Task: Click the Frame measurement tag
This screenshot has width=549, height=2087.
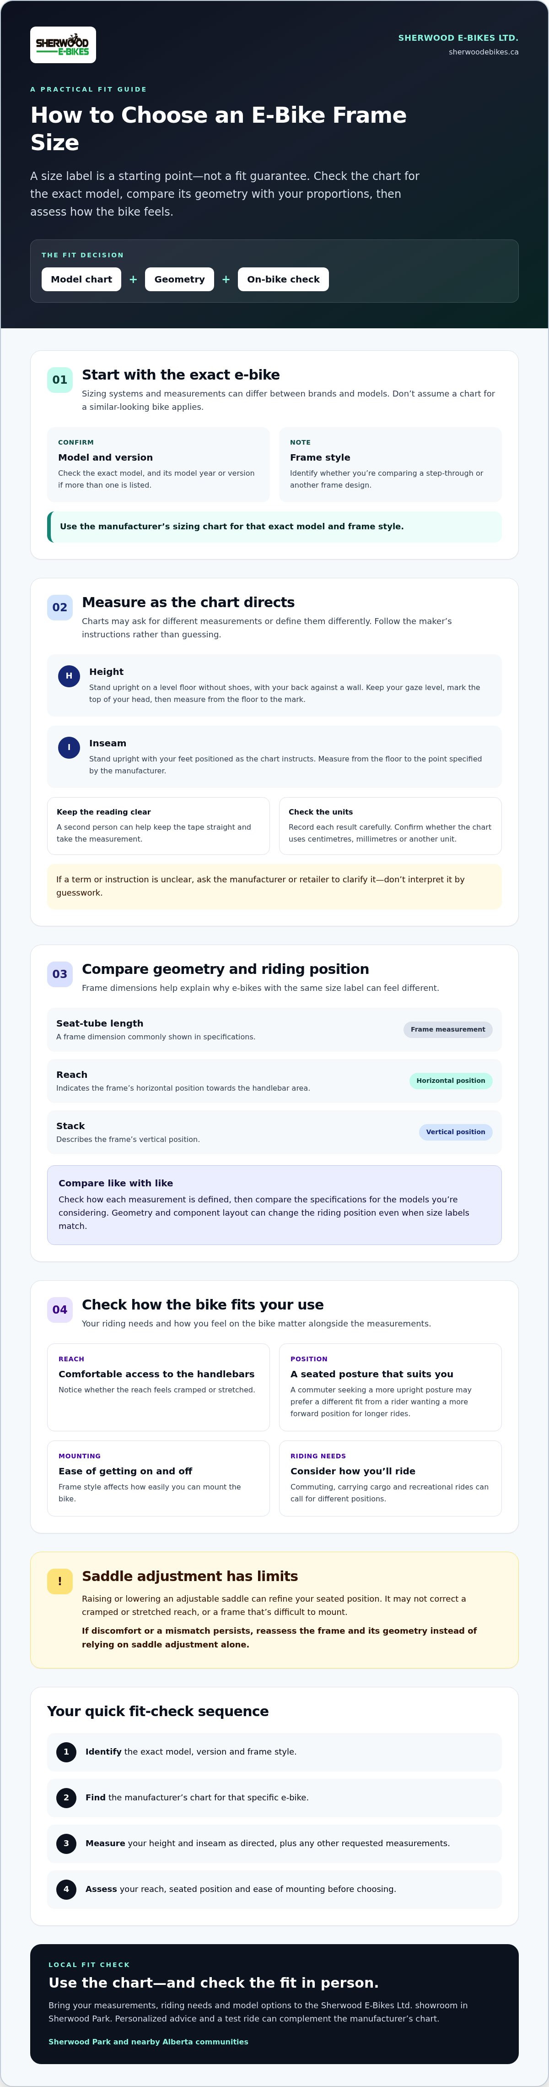Action: 448,1030
